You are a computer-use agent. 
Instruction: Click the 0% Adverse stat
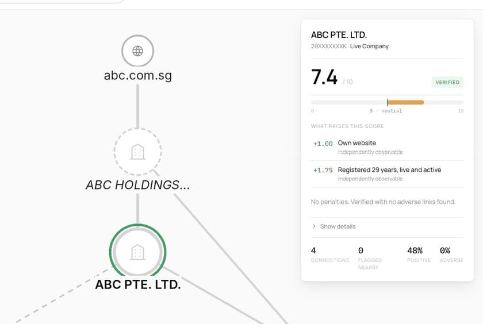click(451, 254)
